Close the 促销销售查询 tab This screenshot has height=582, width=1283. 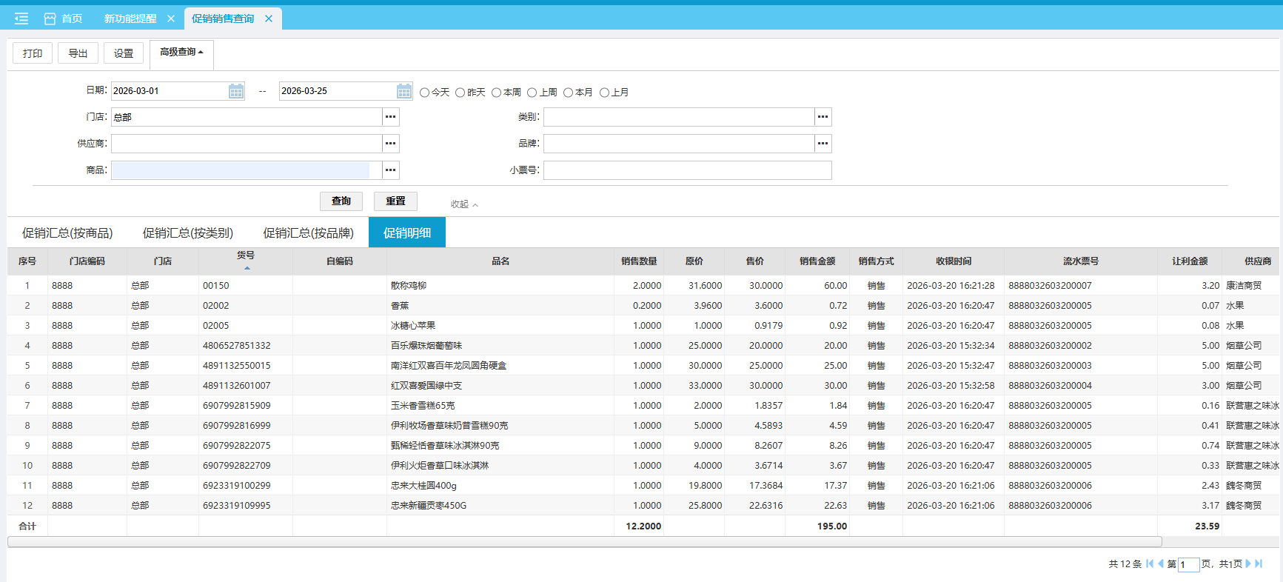pos(269,19)
